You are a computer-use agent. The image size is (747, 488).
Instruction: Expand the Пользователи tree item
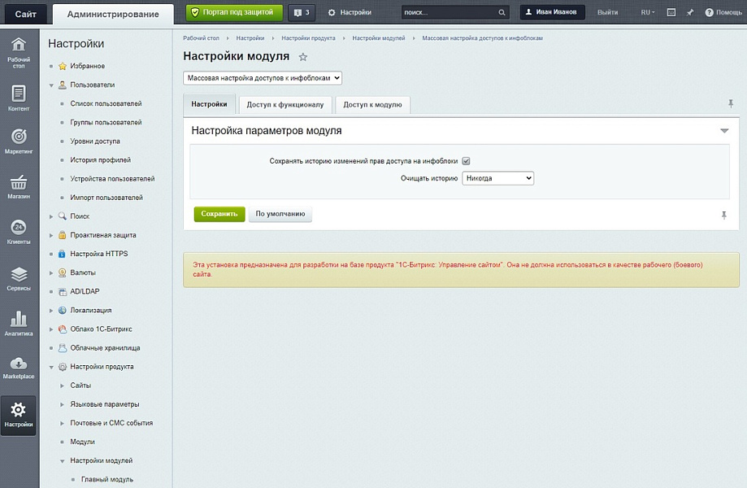pos(51,85)
